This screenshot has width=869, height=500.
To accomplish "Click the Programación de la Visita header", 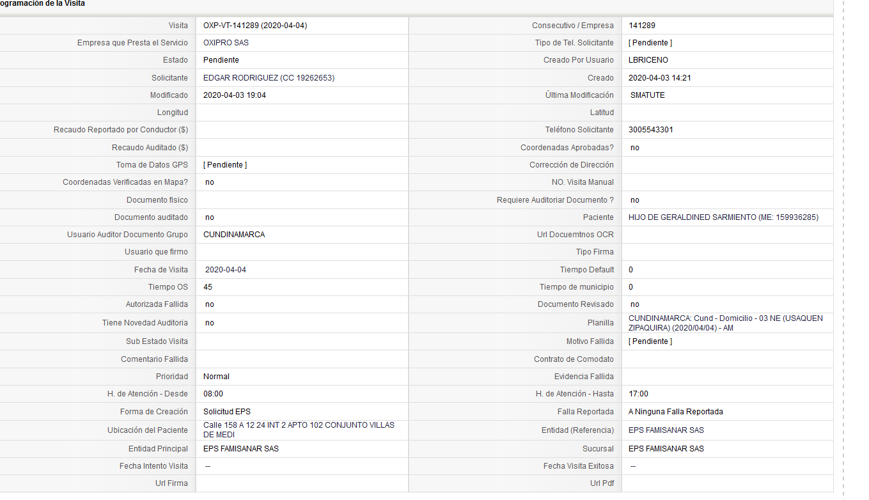I will (x=42, y=4).
